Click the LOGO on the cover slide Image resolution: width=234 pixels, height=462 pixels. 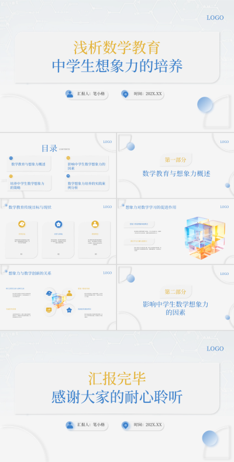pos(215,18)
